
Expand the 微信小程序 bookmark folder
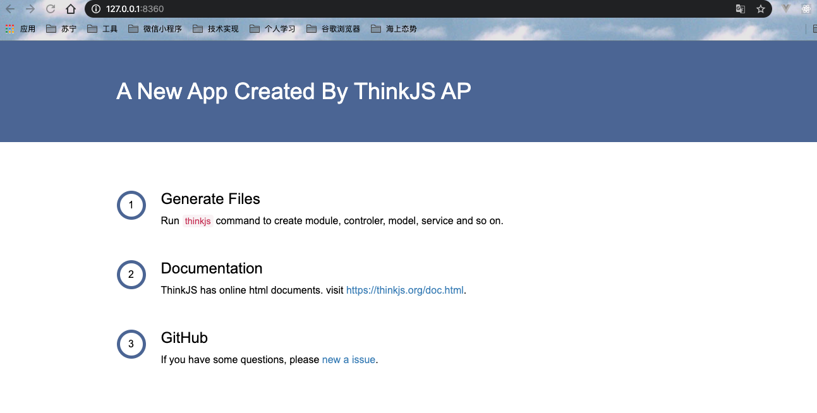(x=155, y=28)
